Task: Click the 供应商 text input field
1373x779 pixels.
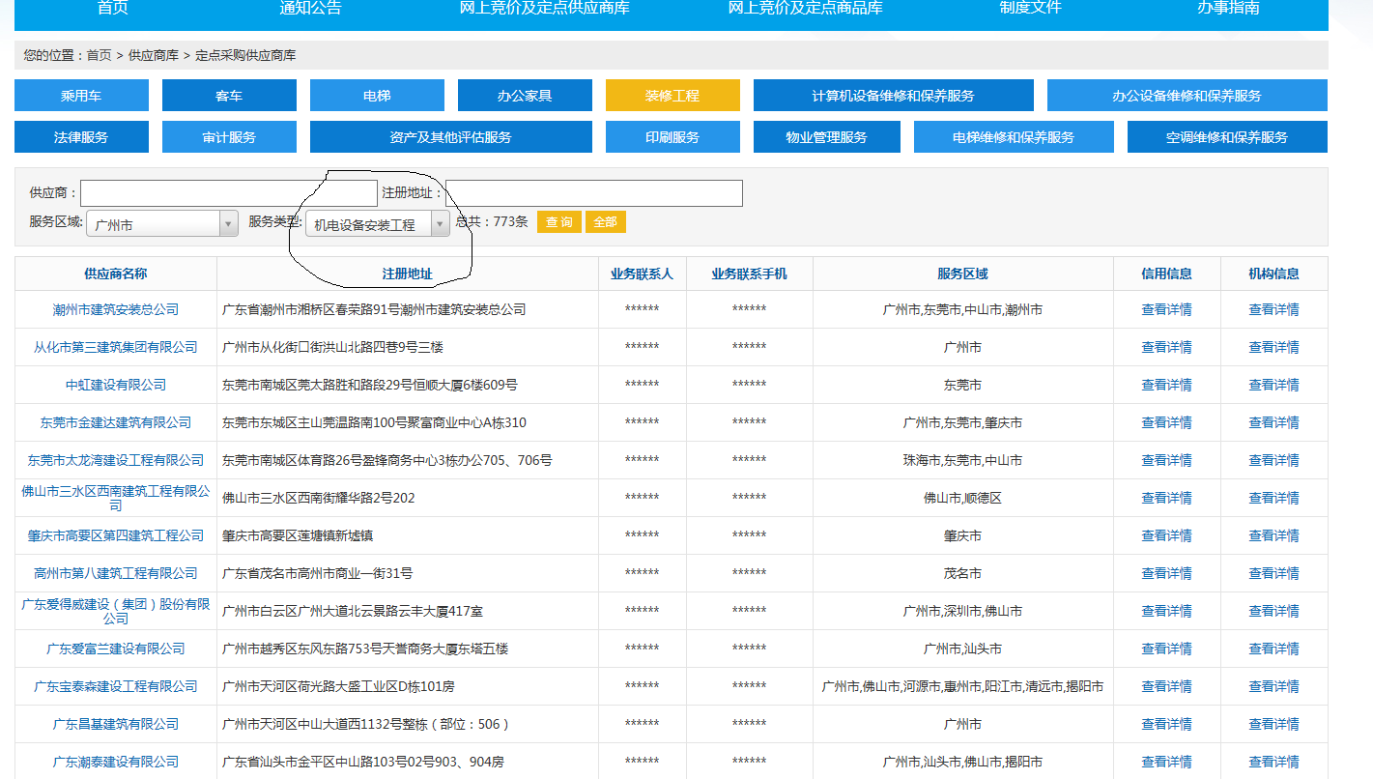Action: pyautogui.click(x=228, y=192)
